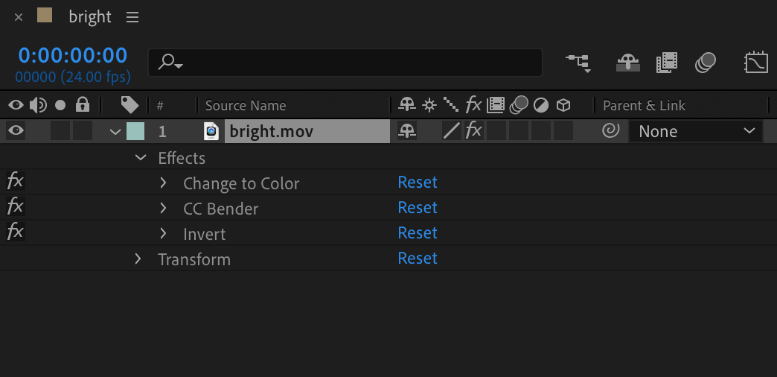Viewport: 777px width, 377px height.
Task: Open the Graph Editor
Action: [756, 63]
